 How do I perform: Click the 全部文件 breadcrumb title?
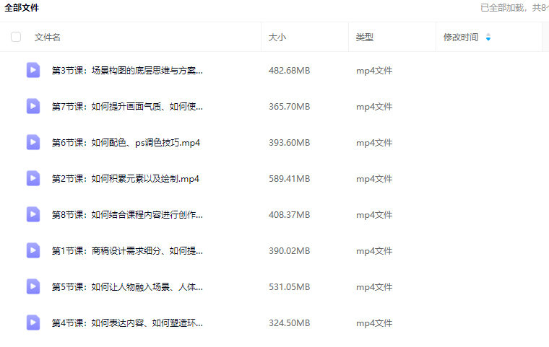pyautogui.click(x=22, y=8)
